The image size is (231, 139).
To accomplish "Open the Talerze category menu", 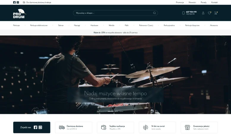I will [x=61, y=25].
